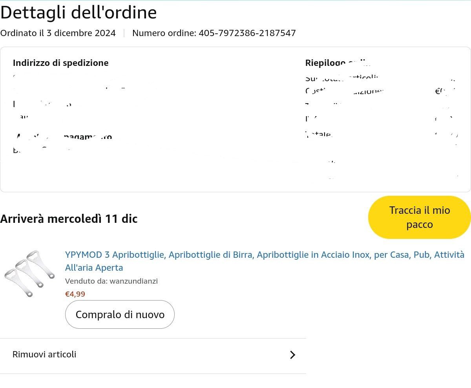Click the Metodo di pagamento heading

coord(63,137)
